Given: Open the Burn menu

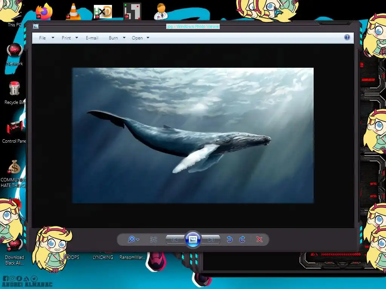Looking at the screenshot, I should point(113,38).
